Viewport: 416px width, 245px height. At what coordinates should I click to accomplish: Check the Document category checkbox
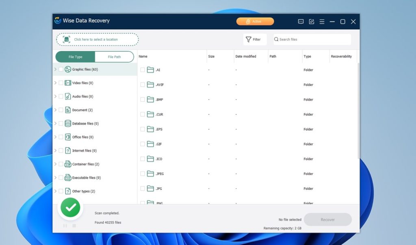[61, 110]
